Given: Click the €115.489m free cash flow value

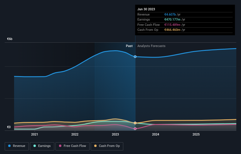Looking at the screenshot, I should click(x=172, y=25).
